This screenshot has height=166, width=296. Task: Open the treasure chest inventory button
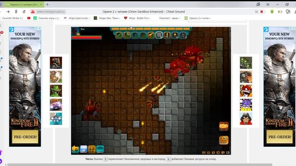pyautogui.click(x=224, y=126)
